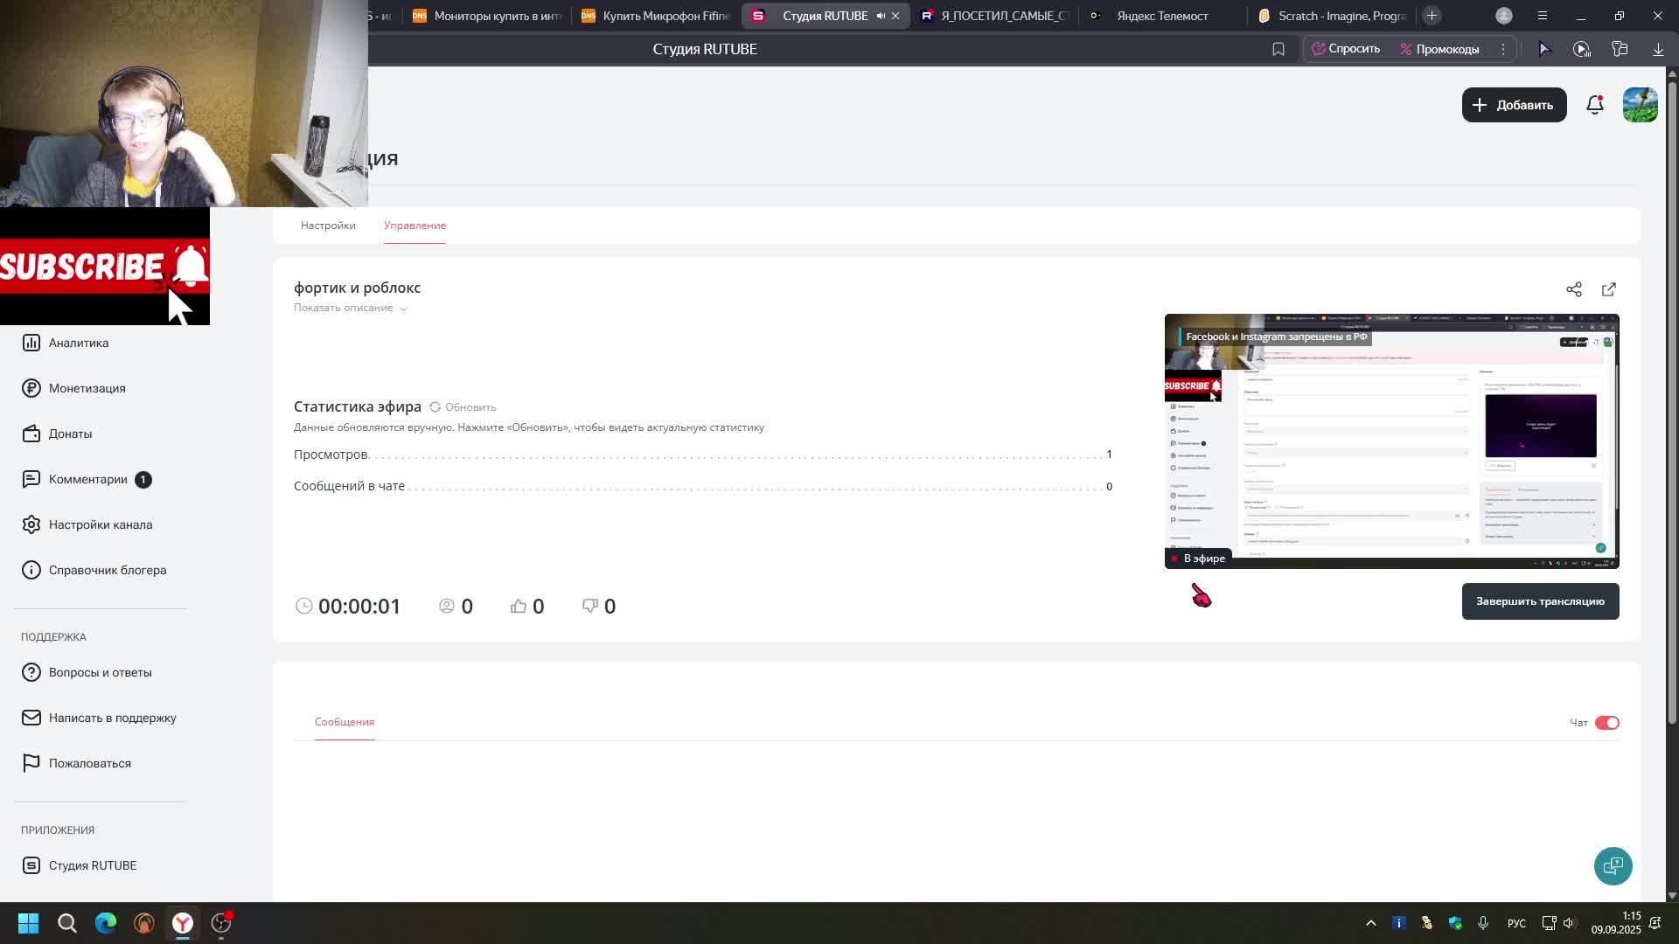
Task: Click the user profile avatar
Action: 1640,105
